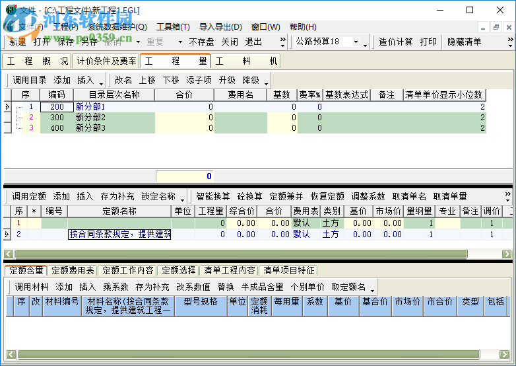
Task: Click 取清单名 in the quota toolbar
Action: (x=409, y=197)
